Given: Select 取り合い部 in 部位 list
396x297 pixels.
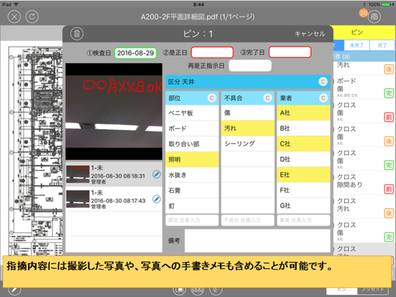Looking at the screenshot, I should pyautogui.click(x=192, y=144).
